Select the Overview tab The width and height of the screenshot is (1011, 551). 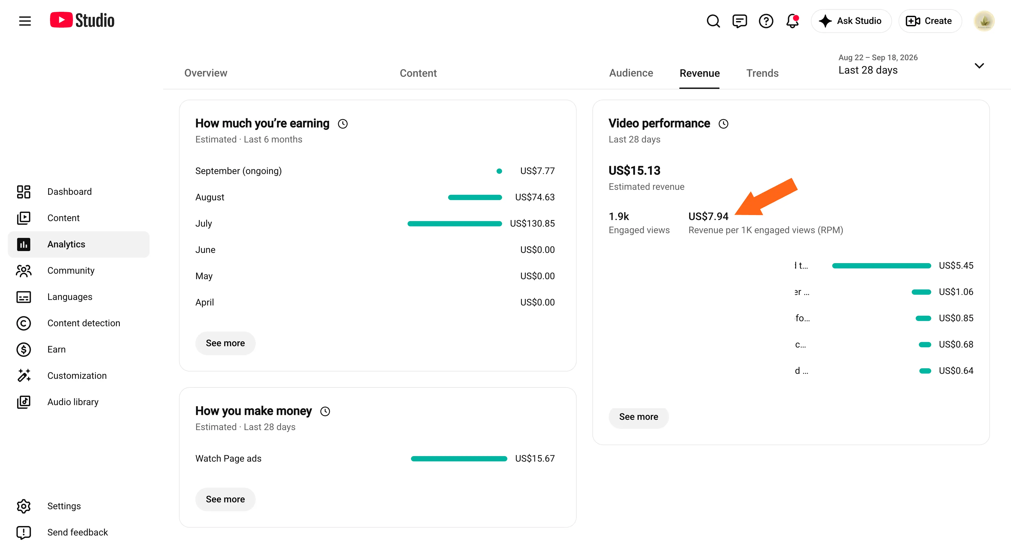coord(206,73)
